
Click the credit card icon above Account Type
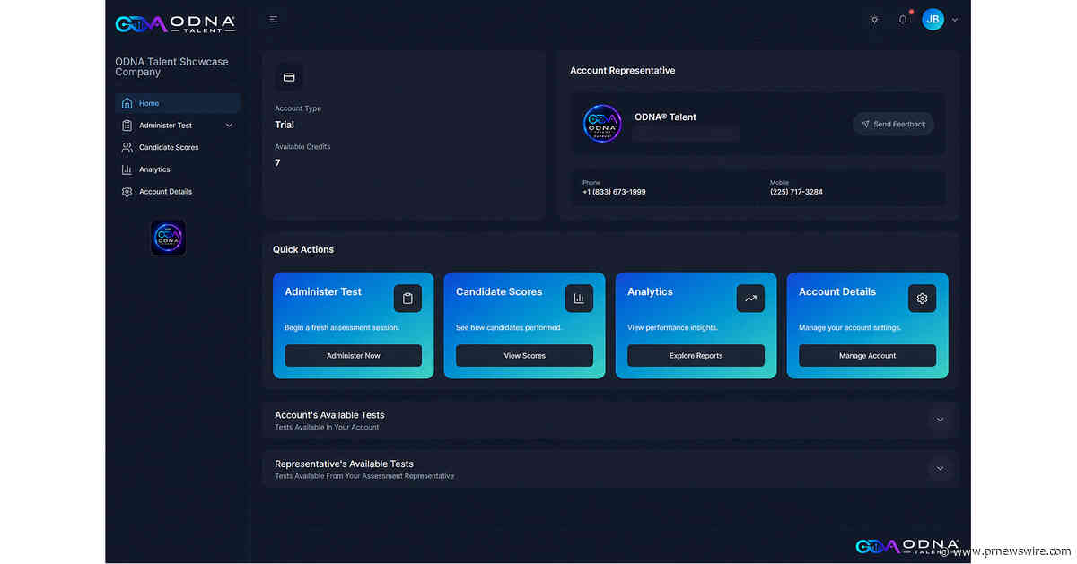coord(289,77)
